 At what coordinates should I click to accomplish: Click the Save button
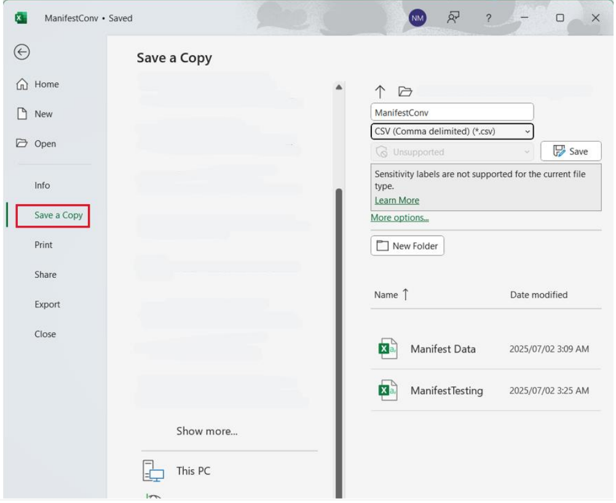click(571, 151)
